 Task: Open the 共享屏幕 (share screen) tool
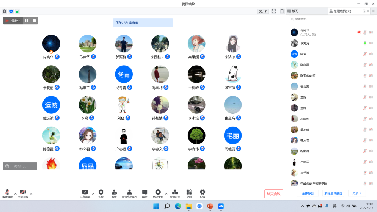click(85, 193)
